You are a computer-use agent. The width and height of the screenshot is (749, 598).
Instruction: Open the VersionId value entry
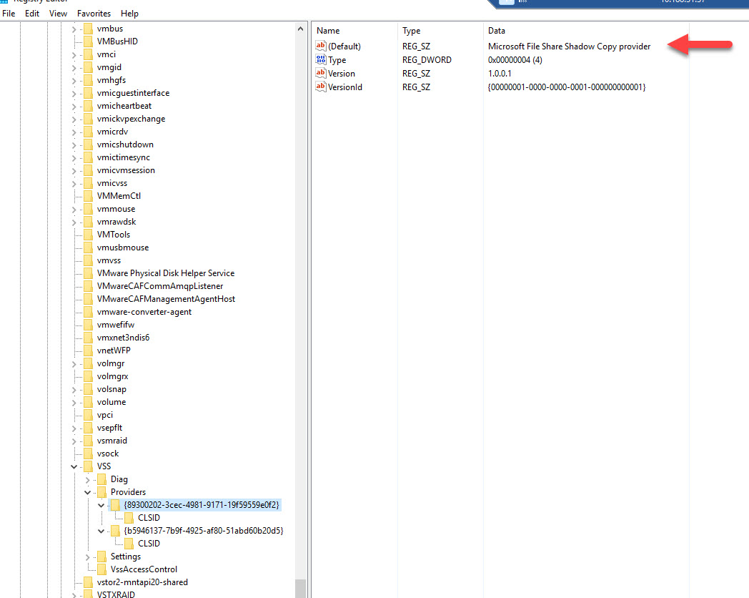(x=344, y=87)
